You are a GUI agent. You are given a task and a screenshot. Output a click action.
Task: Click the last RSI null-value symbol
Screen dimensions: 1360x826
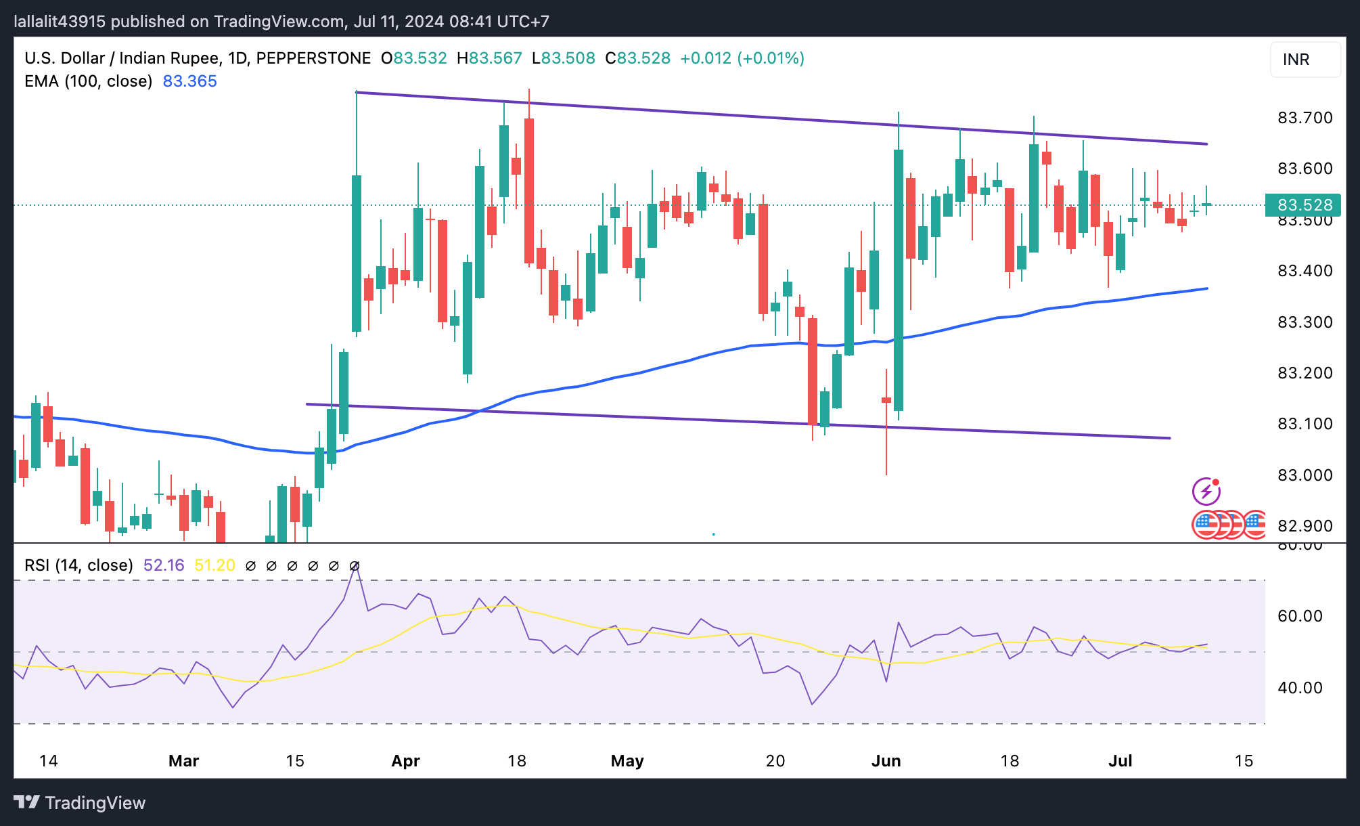355,566
